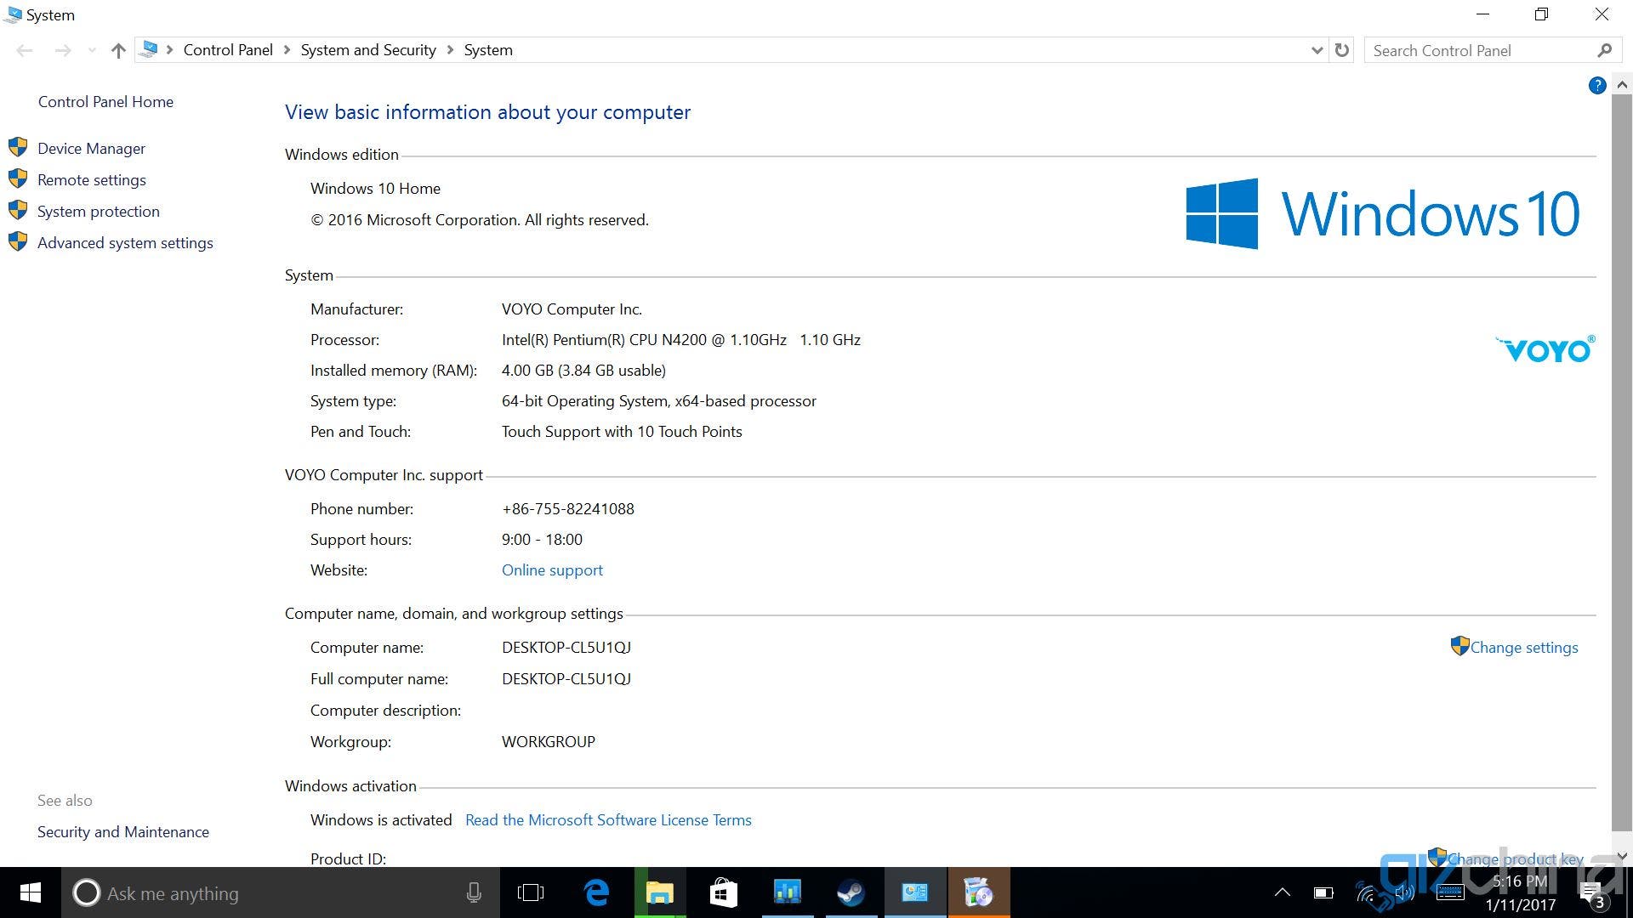Viewport: 1633px width, 918px height.
Task: Click the vertical scrollbar thumb
Action: coord(1622,463)
